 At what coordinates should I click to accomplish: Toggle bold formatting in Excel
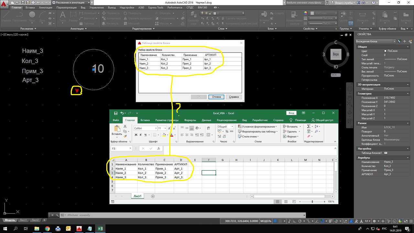[136, 135]
